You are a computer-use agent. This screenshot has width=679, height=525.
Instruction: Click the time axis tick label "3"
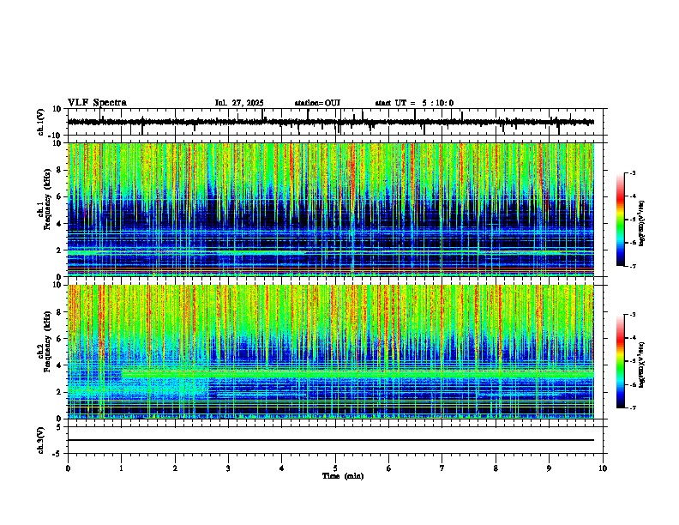228,468
